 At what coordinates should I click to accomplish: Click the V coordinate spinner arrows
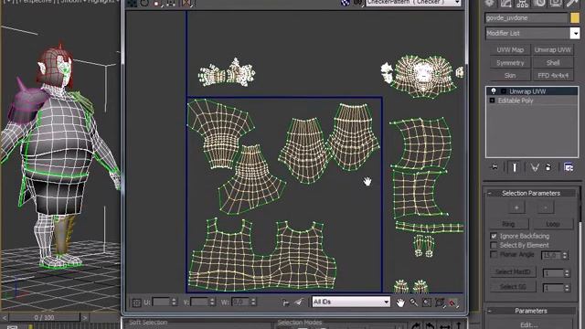point(212,302)
